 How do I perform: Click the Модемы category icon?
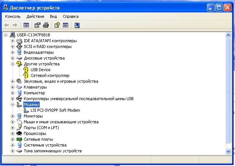tap(19, 105)
